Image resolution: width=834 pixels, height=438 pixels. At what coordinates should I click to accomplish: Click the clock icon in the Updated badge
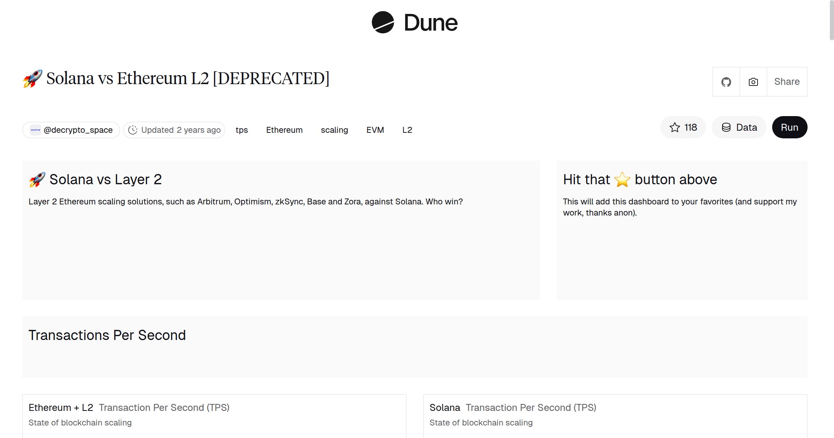(x=133, y=130)
